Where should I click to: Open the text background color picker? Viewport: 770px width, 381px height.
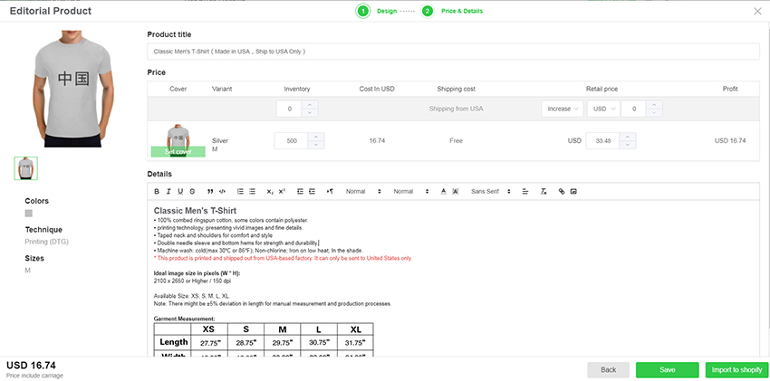(456, 191)
